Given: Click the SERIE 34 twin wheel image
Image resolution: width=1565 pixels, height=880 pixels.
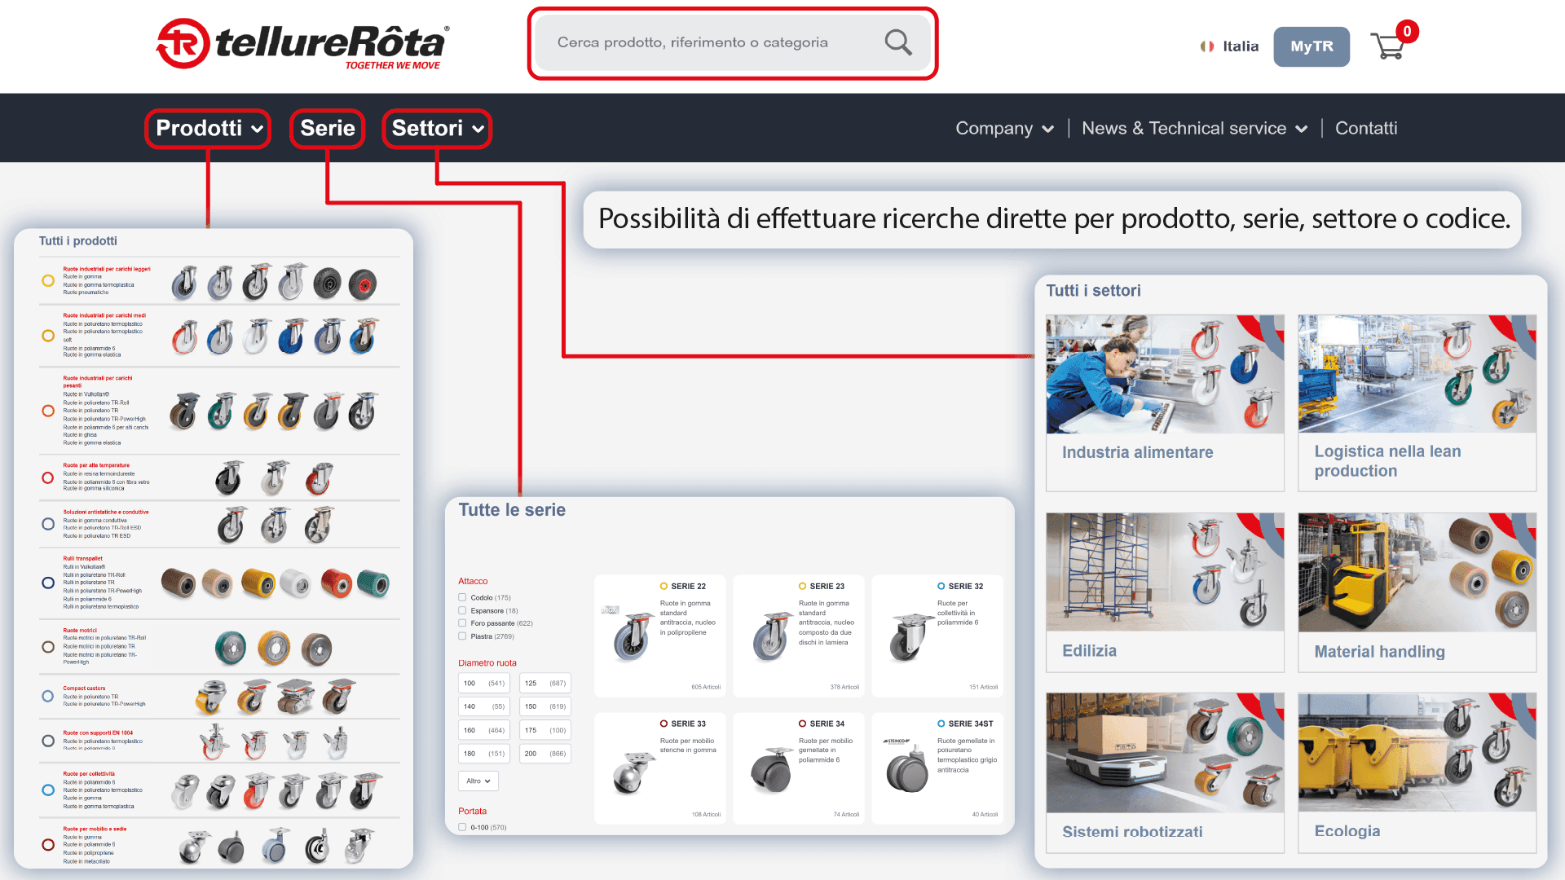Looking at the screenshot, I should click(770, 769).
